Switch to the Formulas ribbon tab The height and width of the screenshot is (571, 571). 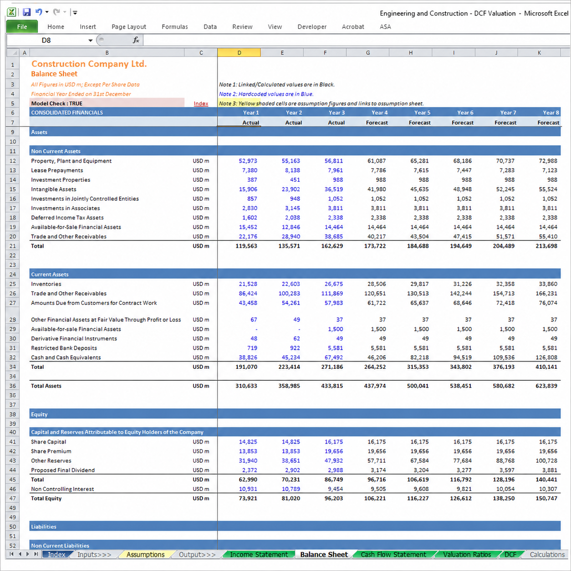tap(175, 27)
